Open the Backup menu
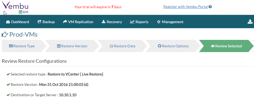The height and width of the screenshot is (101, 254). tap(46, 22)
